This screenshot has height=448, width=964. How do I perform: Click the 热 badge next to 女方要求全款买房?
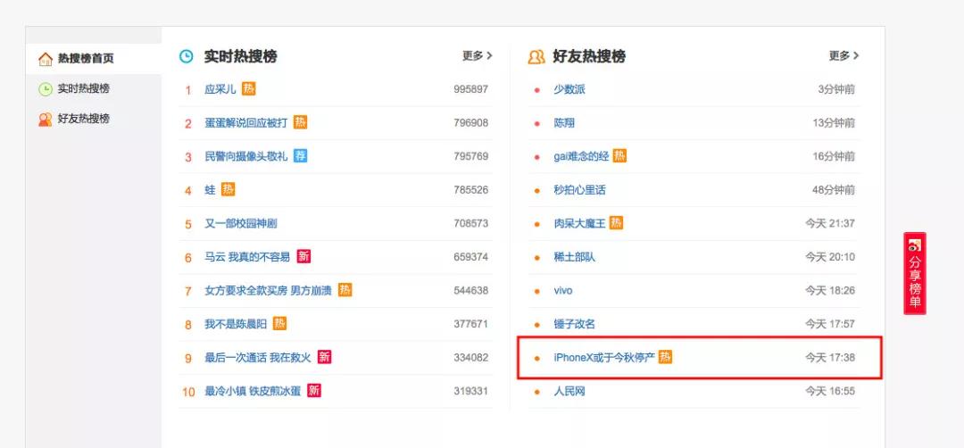[345, 289]
